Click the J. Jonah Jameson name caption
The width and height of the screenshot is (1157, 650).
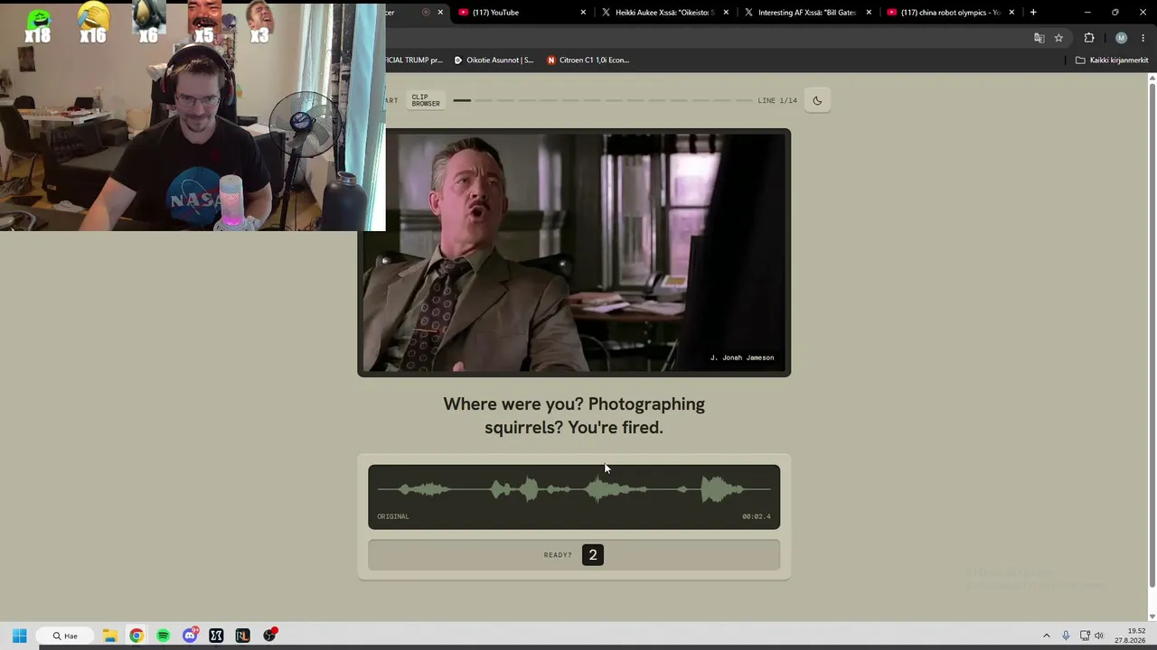[742, 357]
